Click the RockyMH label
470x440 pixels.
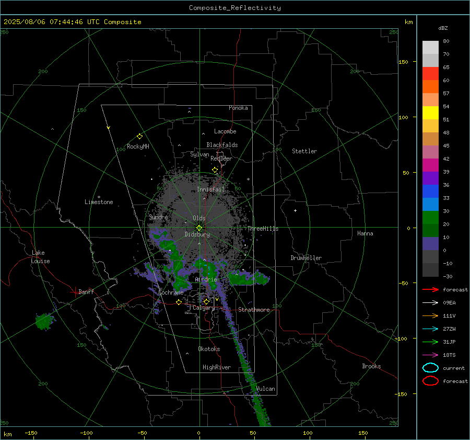pyautogui.click(x=138, y=146)
